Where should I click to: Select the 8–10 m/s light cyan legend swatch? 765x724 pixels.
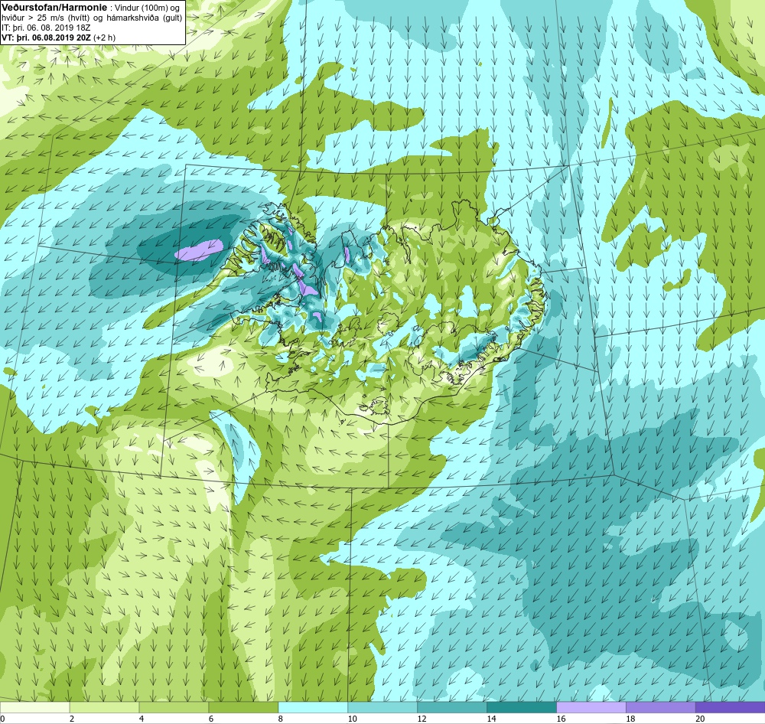(x=313, y=707)
